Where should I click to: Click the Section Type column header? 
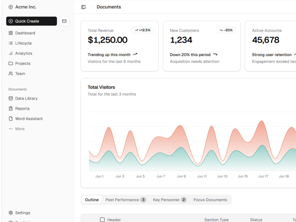[217, 220]
